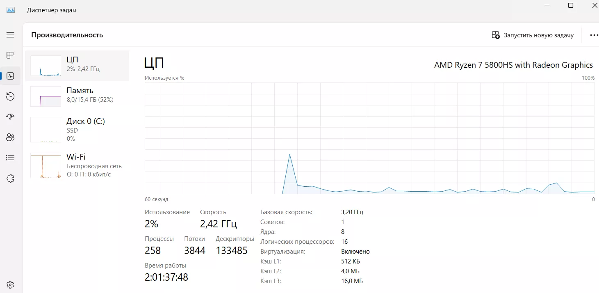Open Task Manager settings gear
The height and width of the screenshot is (293, 599).
pos(10,284)
